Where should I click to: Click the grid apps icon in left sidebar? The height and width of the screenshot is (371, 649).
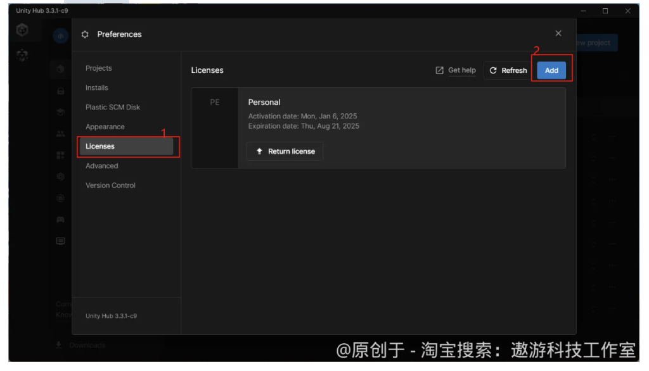coord(60,155)
